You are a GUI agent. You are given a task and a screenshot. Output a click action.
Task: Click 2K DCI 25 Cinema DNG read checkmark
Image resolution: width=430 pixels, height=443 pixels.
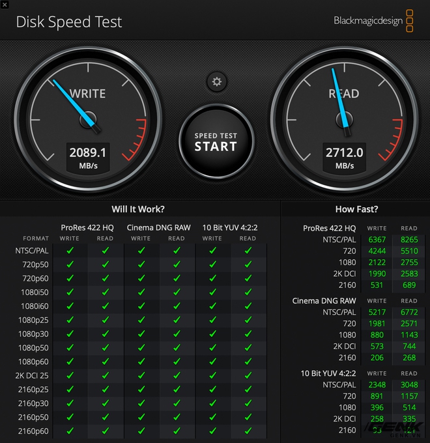[x=177, y=375]
